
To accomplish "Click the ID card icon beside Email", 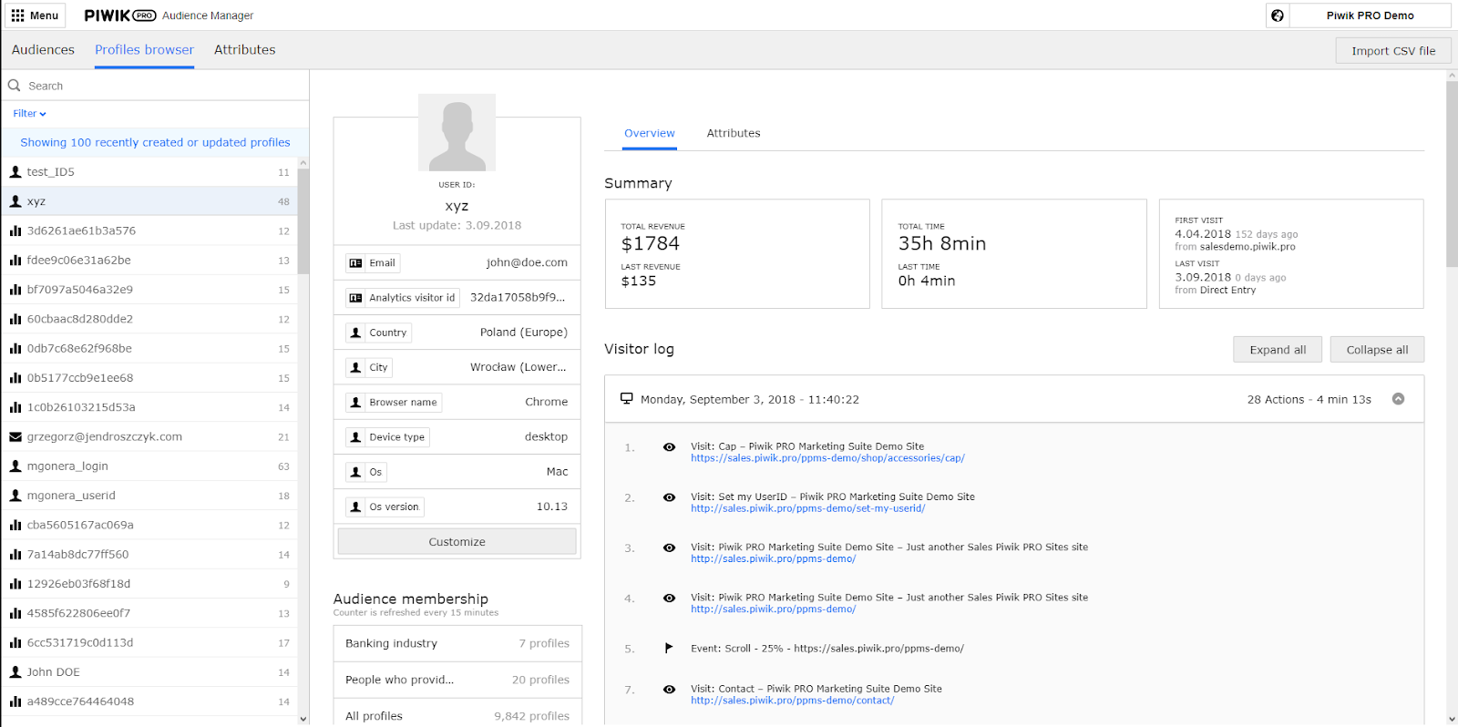I will point(355,263).
